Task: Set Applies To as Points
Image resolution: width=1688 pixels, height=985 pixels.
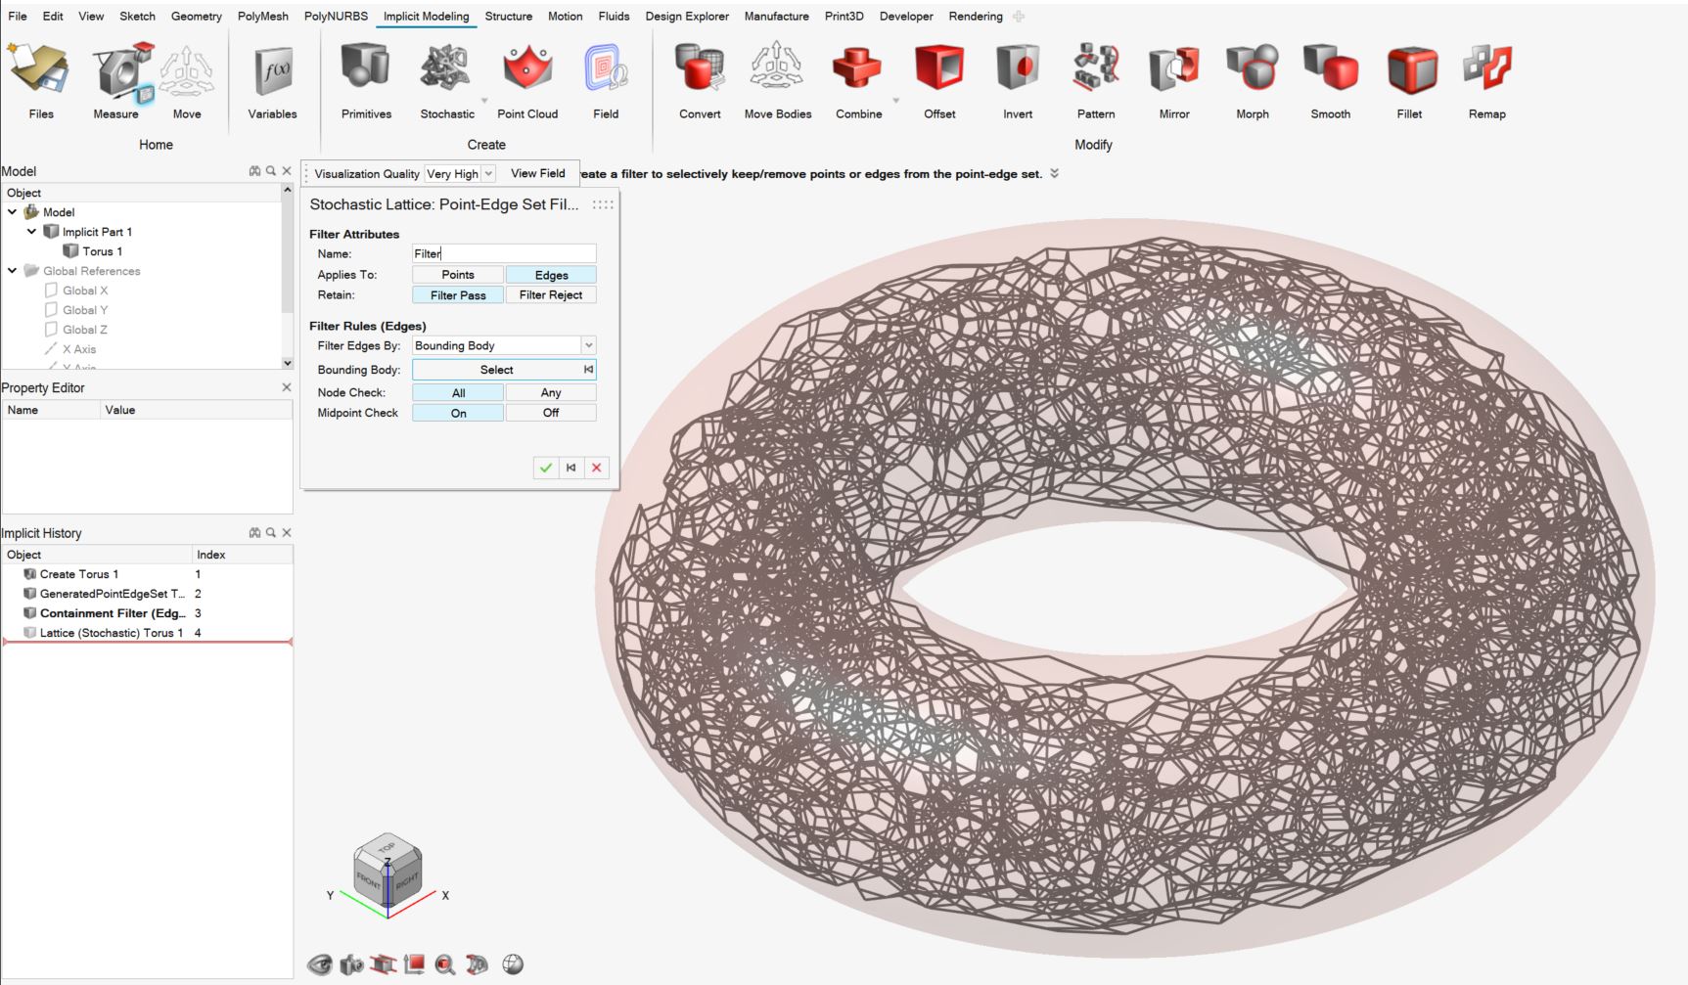Action: pos(457,275)
